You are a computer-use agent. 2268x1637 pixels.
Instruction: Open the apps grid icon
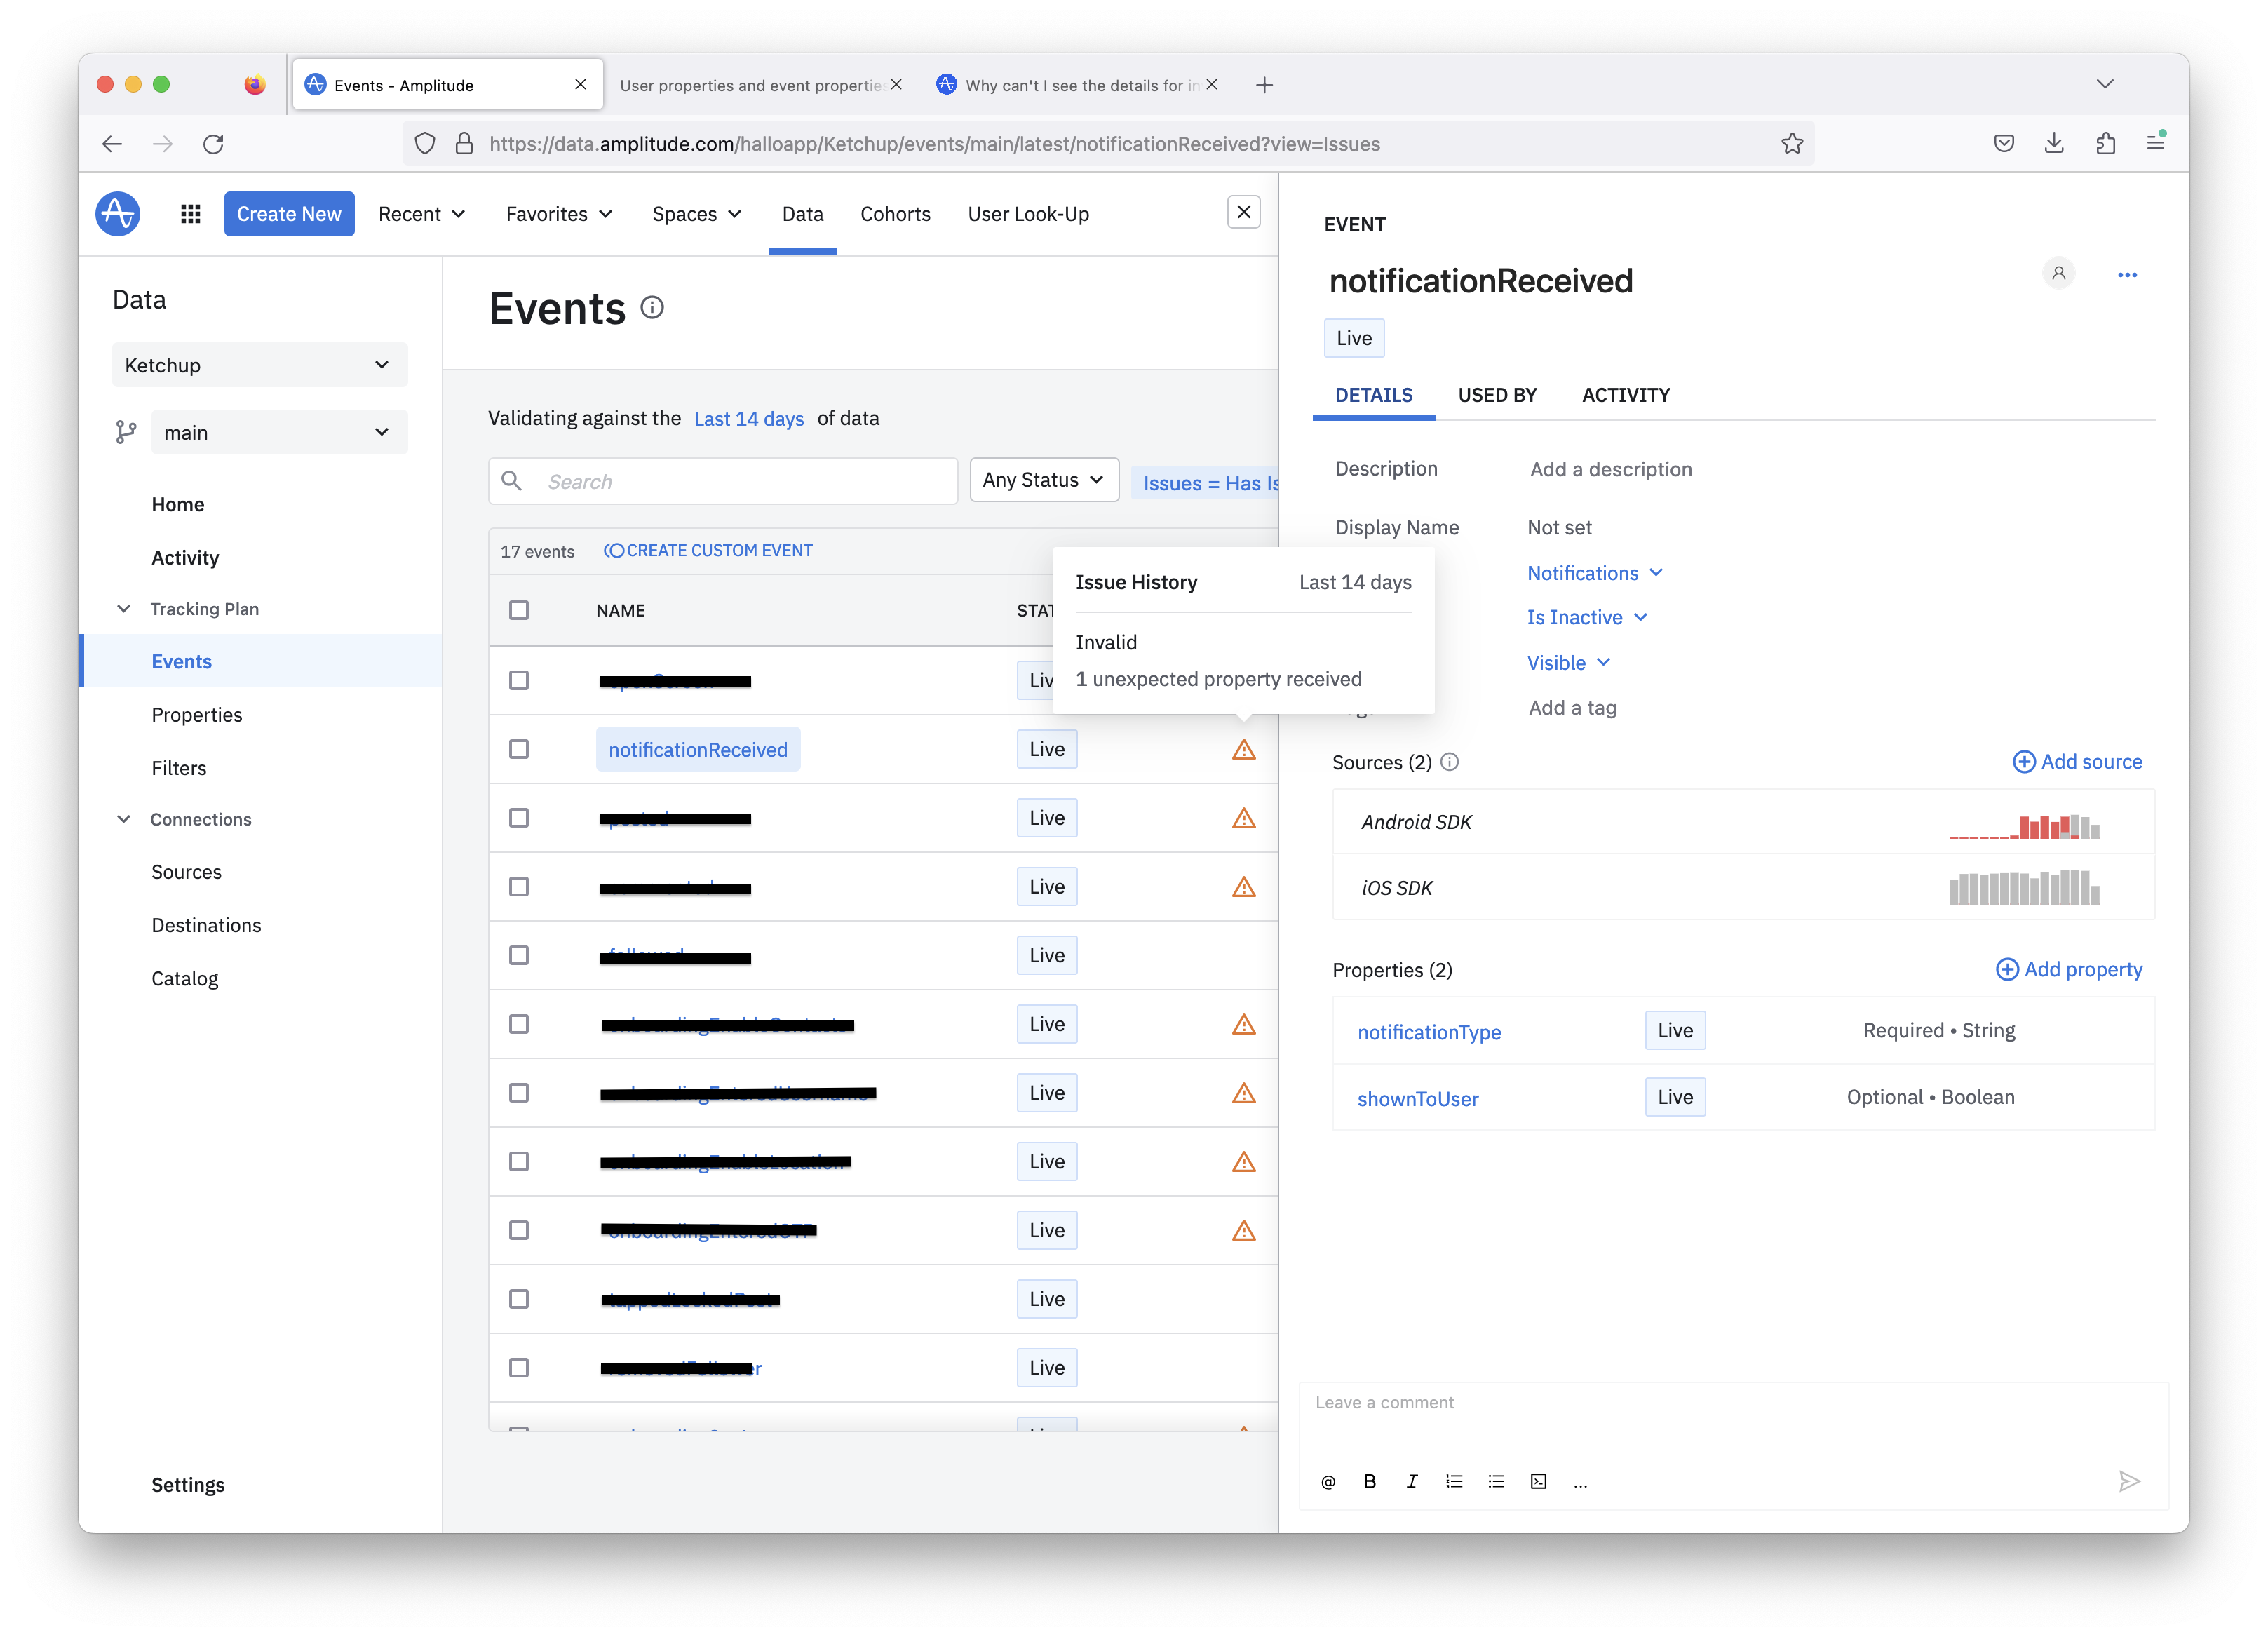(x=190, y=214)
